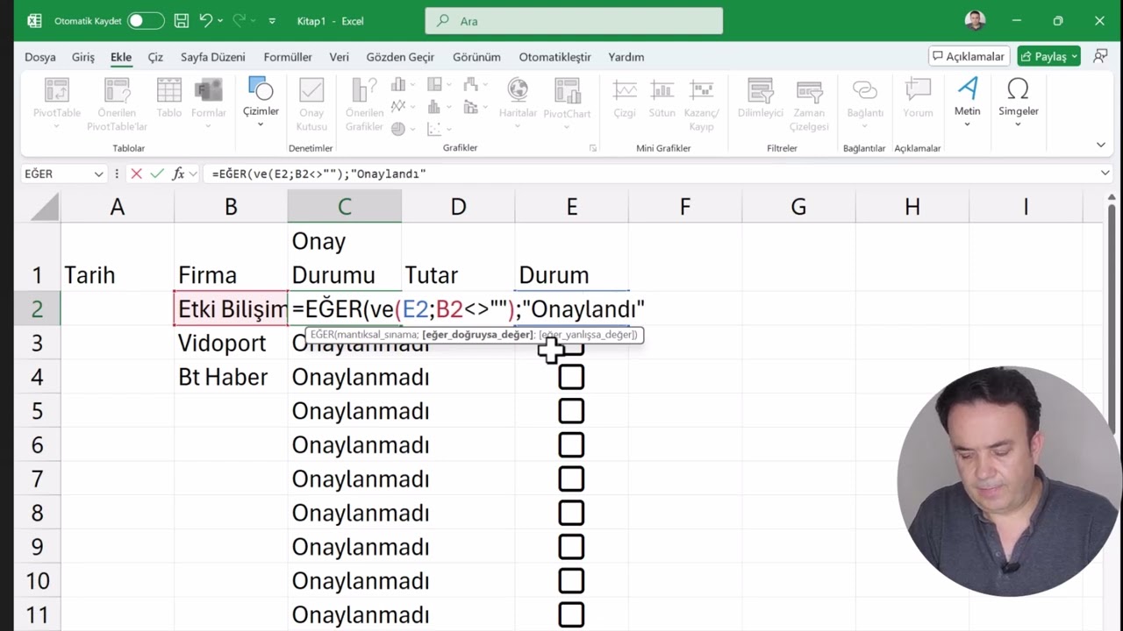Click the Zaman Çizelgesi timeline icon
This screenshot has height=631, width=1123.
(809, 103)
